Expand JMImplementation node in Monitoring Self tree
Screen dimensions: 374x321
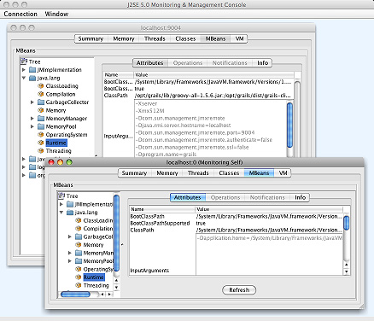click(61, 204)
